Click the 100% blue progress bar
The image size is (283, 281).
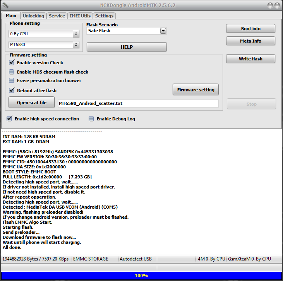[x=141, y=276]
